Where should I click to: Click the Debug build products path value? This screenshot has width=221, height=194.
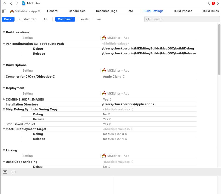[148, 49]
